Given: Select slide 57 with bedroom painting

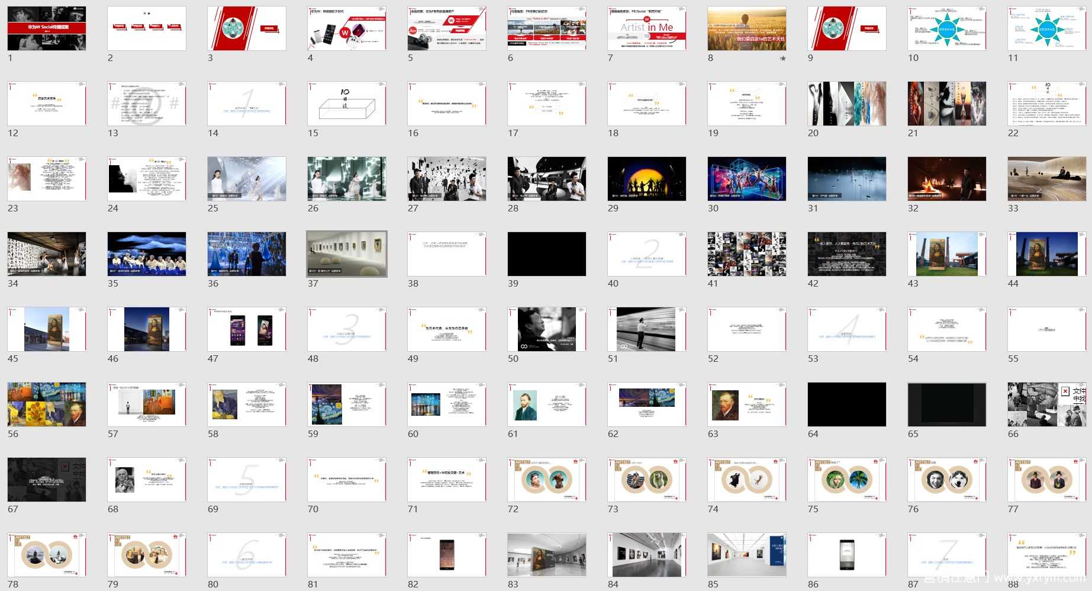Looking at the screenshot, I should [x=147, y=404].
